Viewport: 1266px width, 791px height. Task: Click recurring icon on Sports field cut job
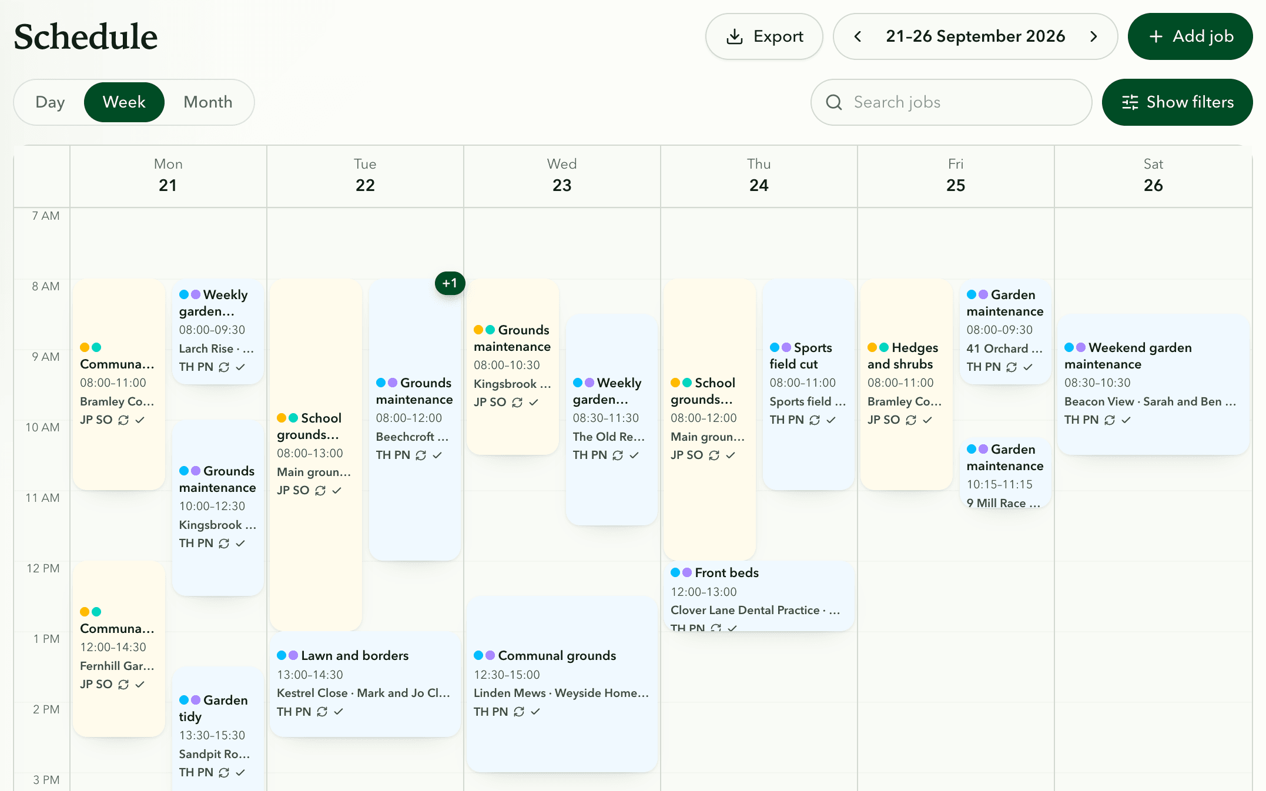[815, 420]
